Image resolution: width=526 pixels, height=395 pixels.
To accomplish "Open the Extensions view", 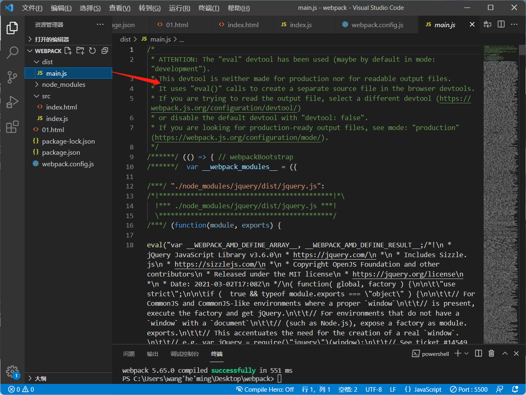I will click(x=12, y=126).
